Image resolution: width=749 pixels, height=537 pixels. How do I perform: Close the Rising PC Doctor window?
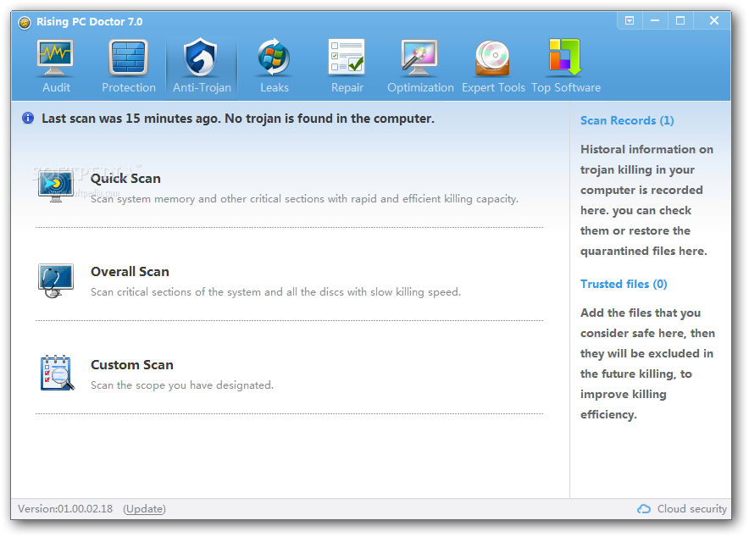coord(713,20)
